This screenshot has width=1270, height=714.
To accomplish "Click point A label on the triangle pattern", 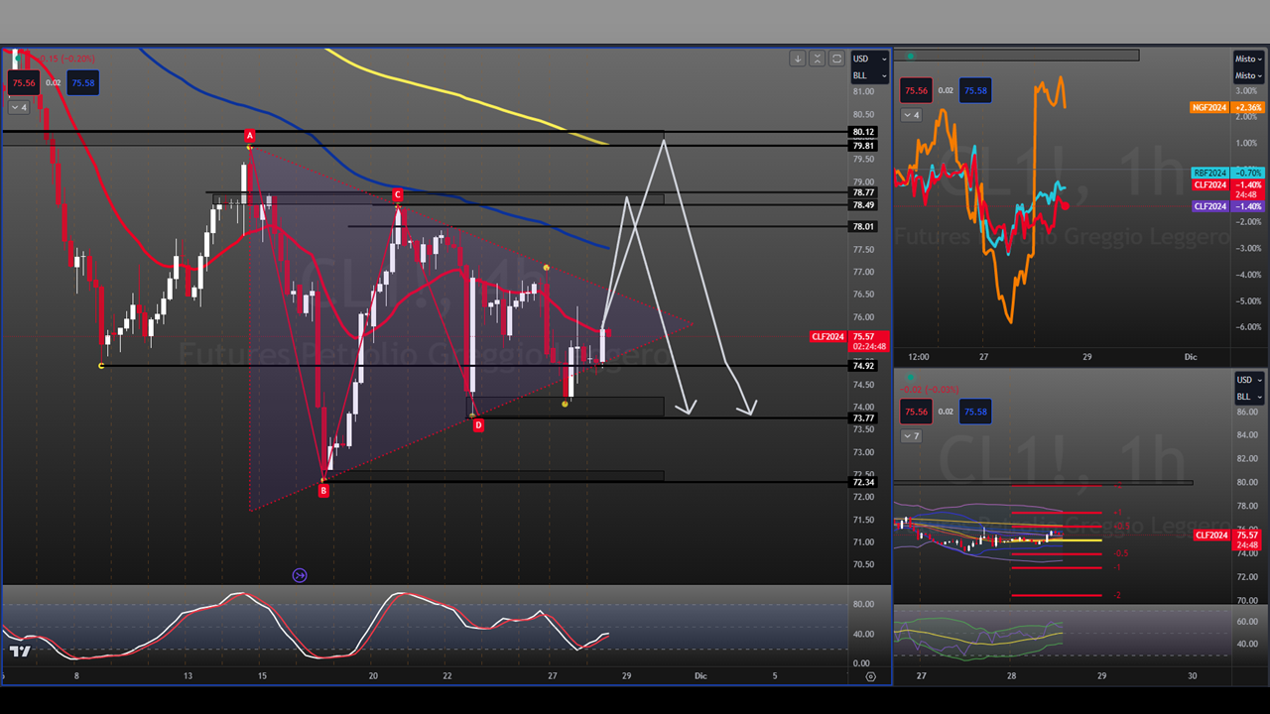I will click(250, 135).
